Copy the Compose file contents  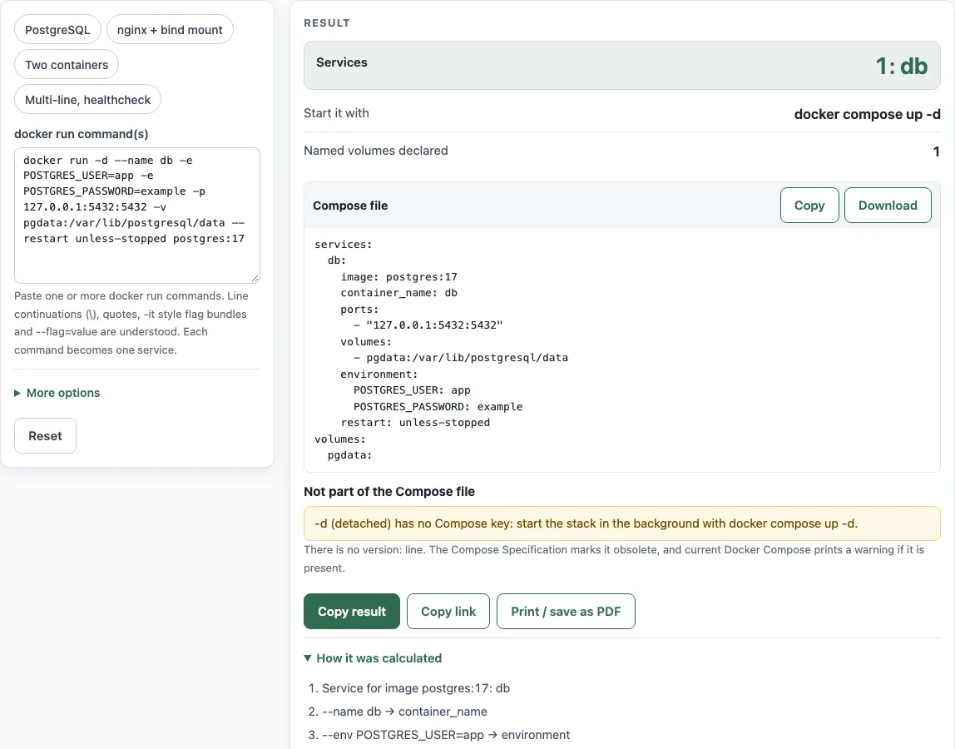(809, 206)
